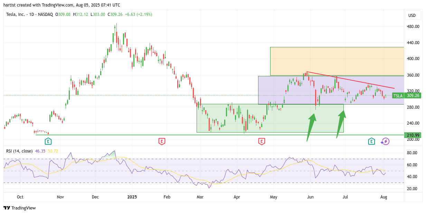Open the red earnings marker before May
This screenshot has width=426, height=214.
coord(262,141)
